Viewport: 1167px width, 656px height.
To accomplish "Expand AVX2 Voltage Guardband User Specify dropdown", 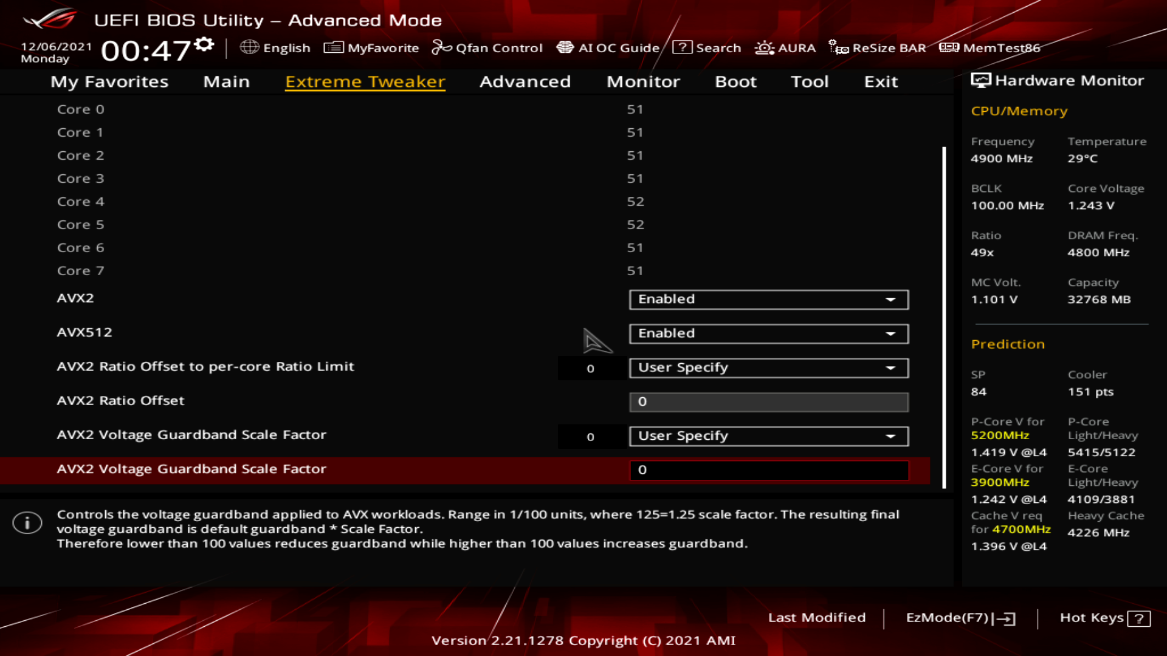I will 768,436.
